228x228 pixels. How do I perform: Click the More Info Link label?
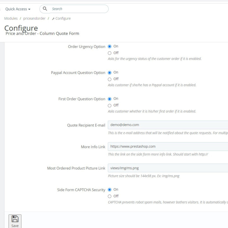click(x=93, y=147)
